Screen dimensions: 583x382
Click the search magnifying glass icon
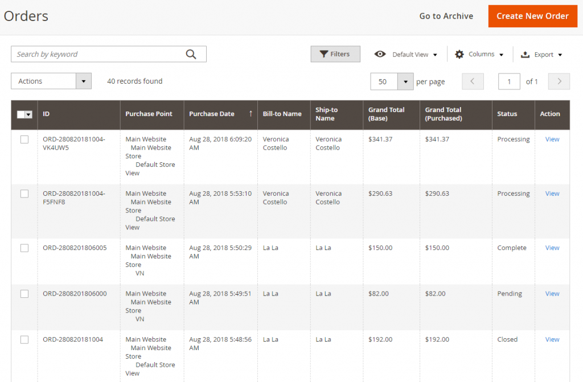[191, 54]
